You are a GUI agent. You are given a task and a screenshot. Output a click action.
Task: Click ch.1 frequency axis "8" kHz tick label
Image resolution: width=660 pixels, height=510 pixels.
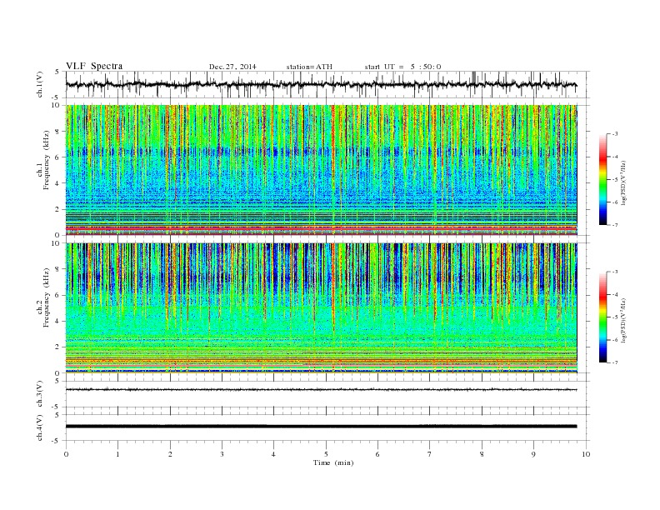tap(57, 132)
